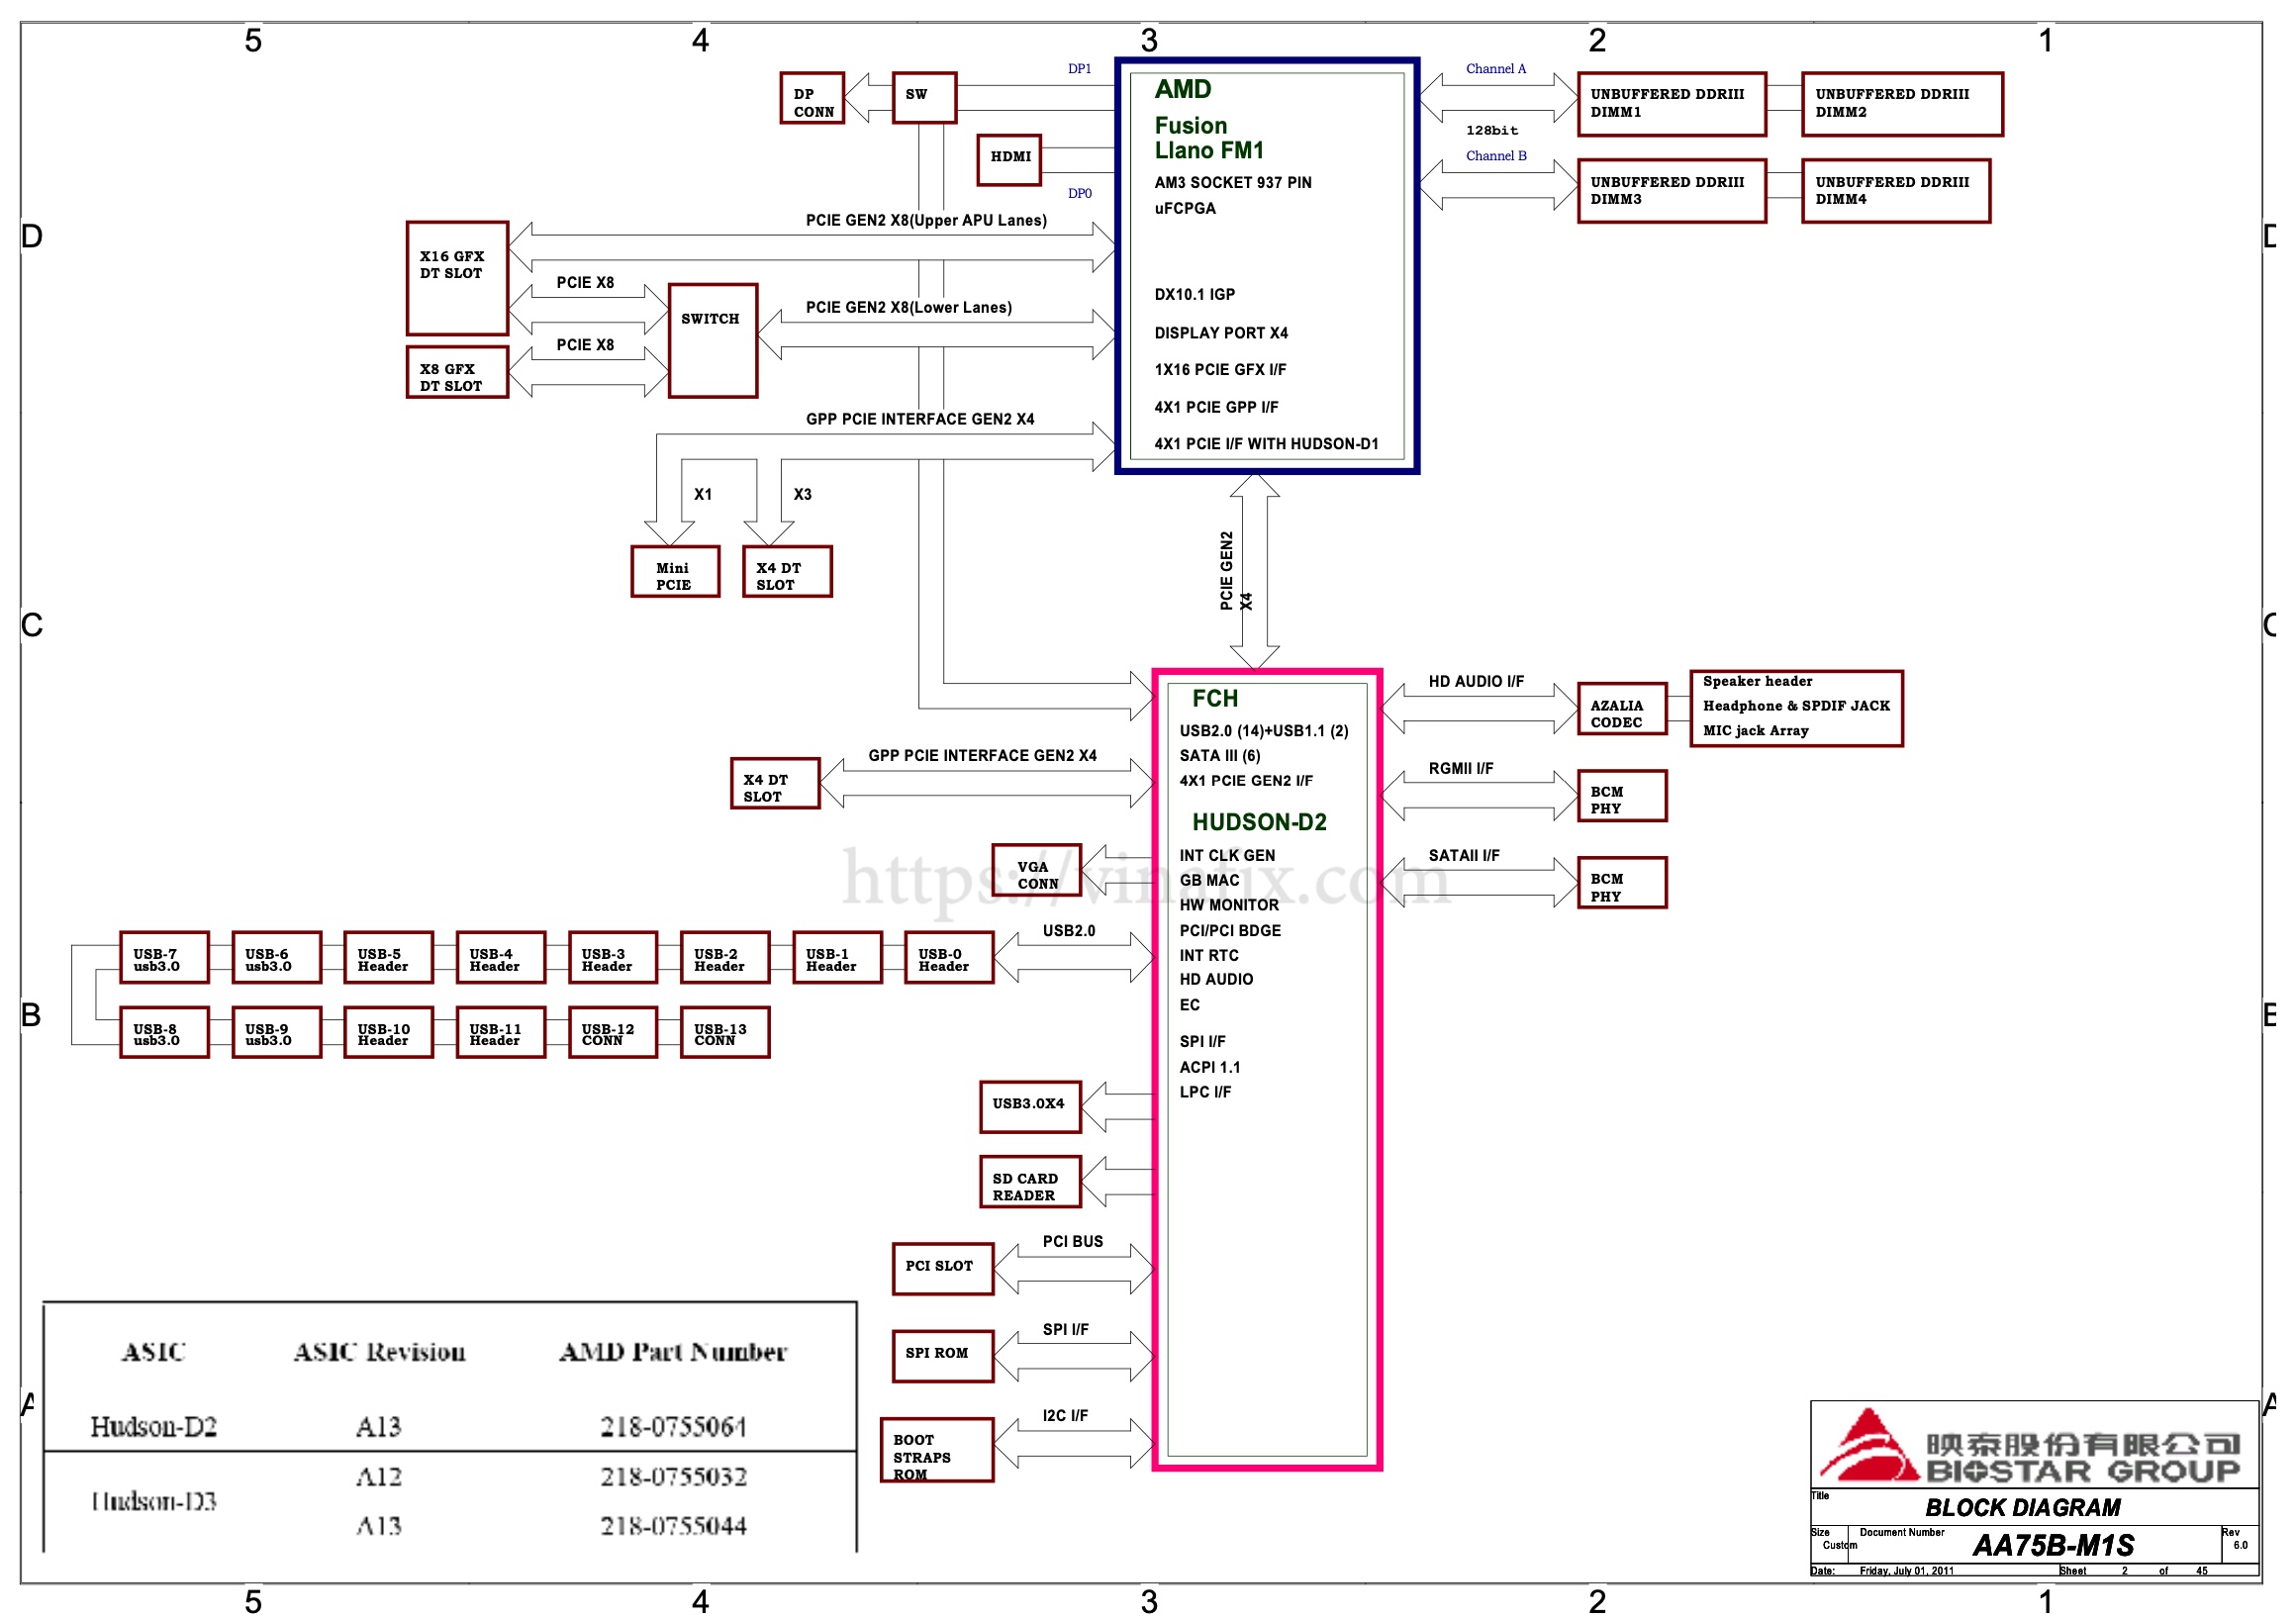Select the PCIE SWITCH block
The width and height of the screenshot is (2296, 1619).
pos(712,341)
